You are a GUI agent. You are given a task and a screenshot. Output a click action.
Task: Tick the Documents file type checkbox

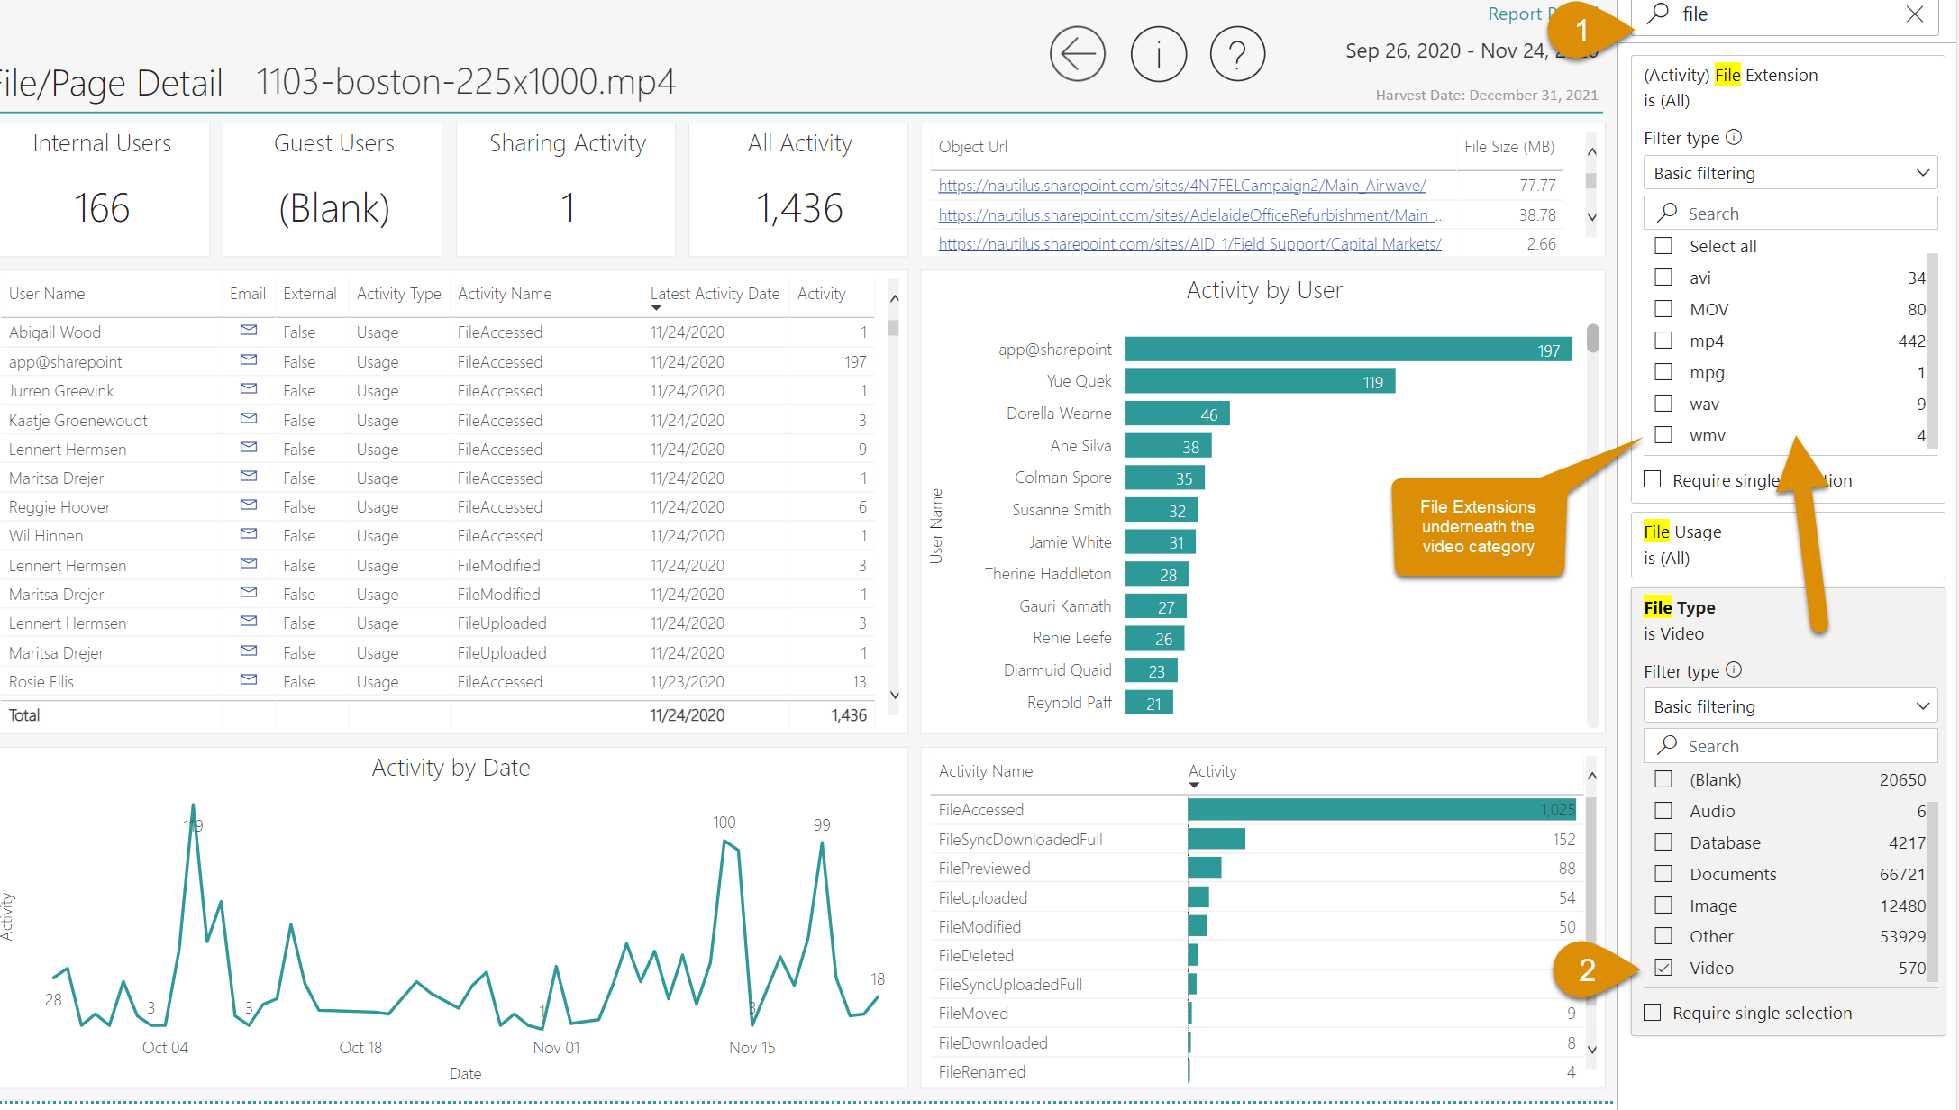pos(1663,874)
